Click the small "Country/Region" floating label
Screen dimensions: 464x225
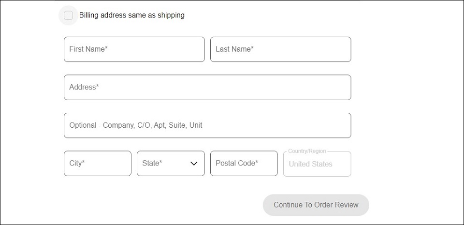[307, 151]
